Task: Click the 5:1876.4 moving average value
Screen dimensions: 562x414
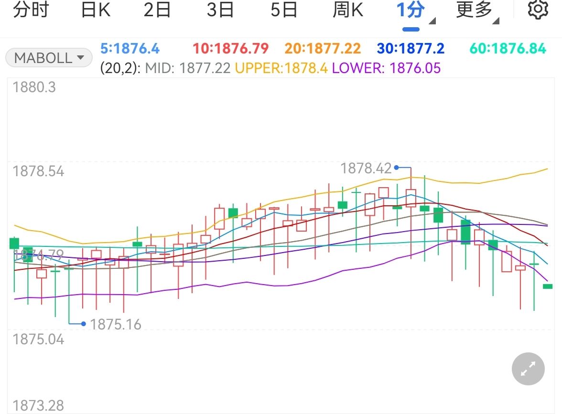Action: [x=130, y=48]
